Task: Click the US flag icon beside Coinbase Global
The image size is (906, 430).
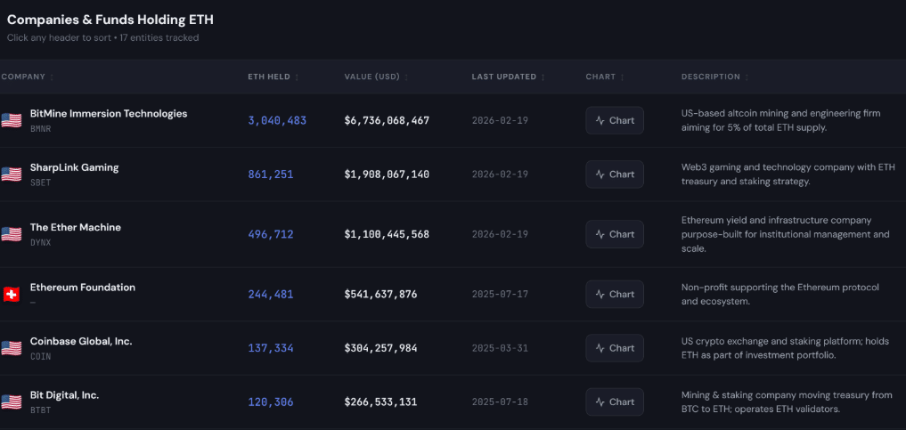Action: click(11, 348)
